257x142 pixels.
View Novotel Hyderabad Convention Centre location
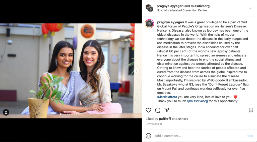tap(182, 10)
